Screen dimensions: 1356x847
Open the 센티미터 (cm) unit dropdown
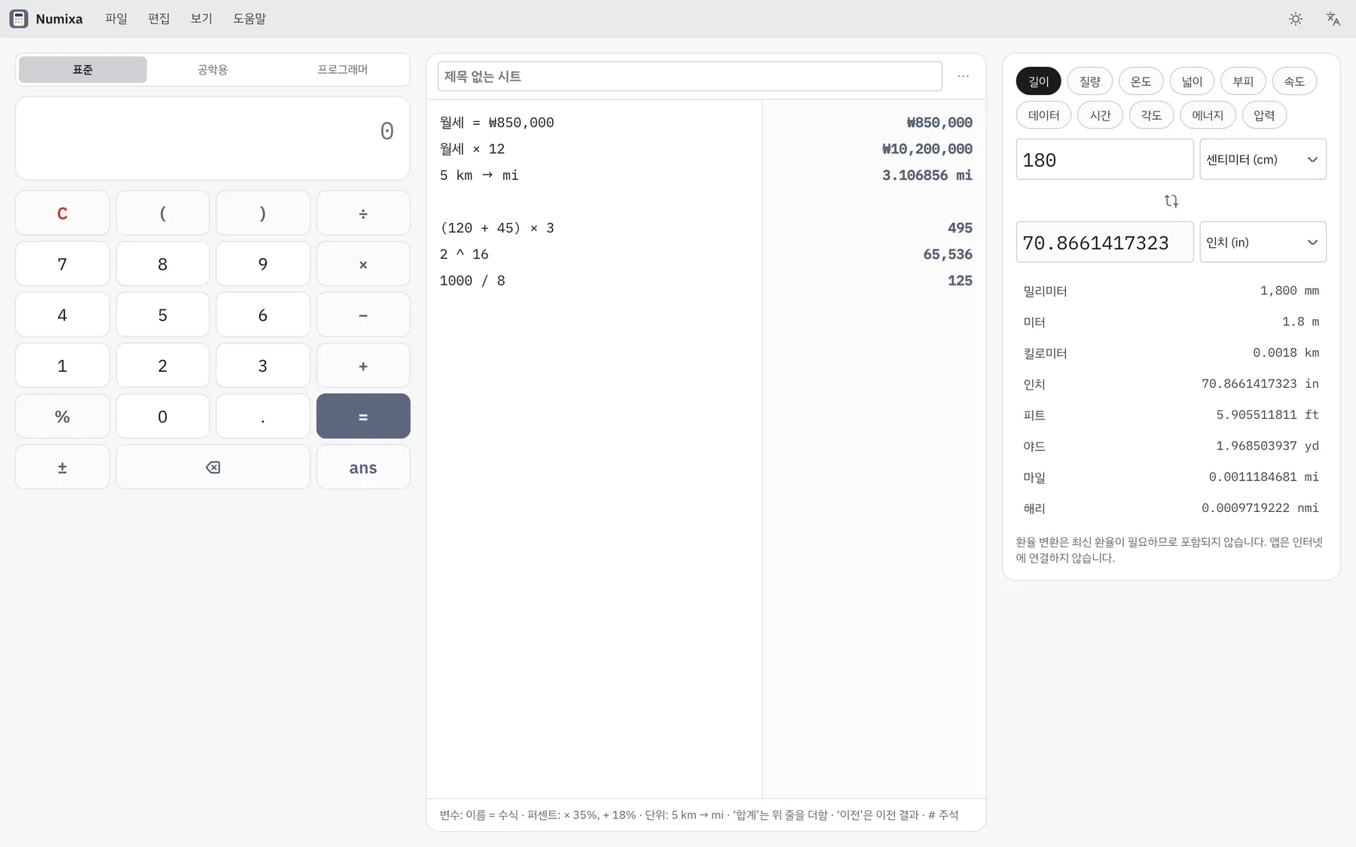point(1263,159)
